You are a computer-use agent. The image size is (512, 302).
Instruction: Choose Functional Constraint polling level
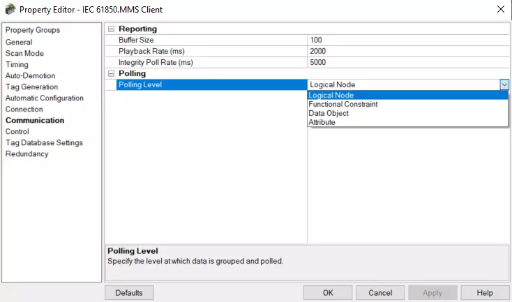click(x=407, y=104)
